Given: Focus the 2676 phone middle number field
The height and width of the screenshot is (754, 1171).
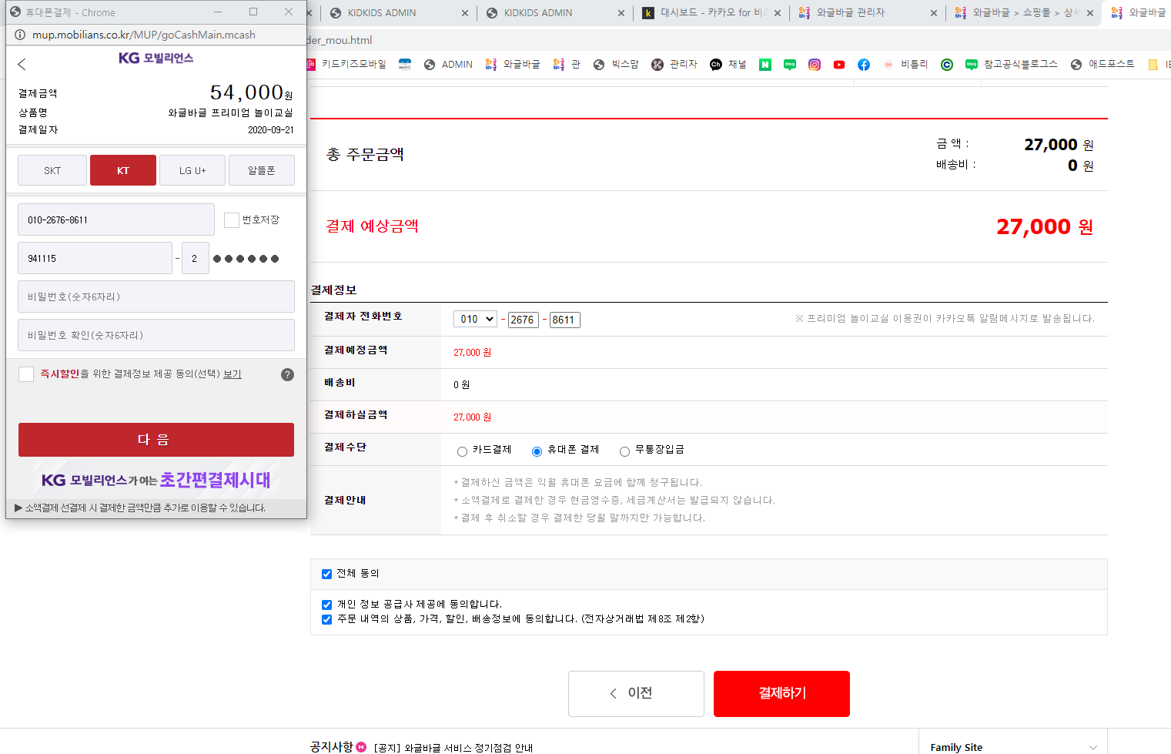Looking at the screenshot, I should 523,320.
